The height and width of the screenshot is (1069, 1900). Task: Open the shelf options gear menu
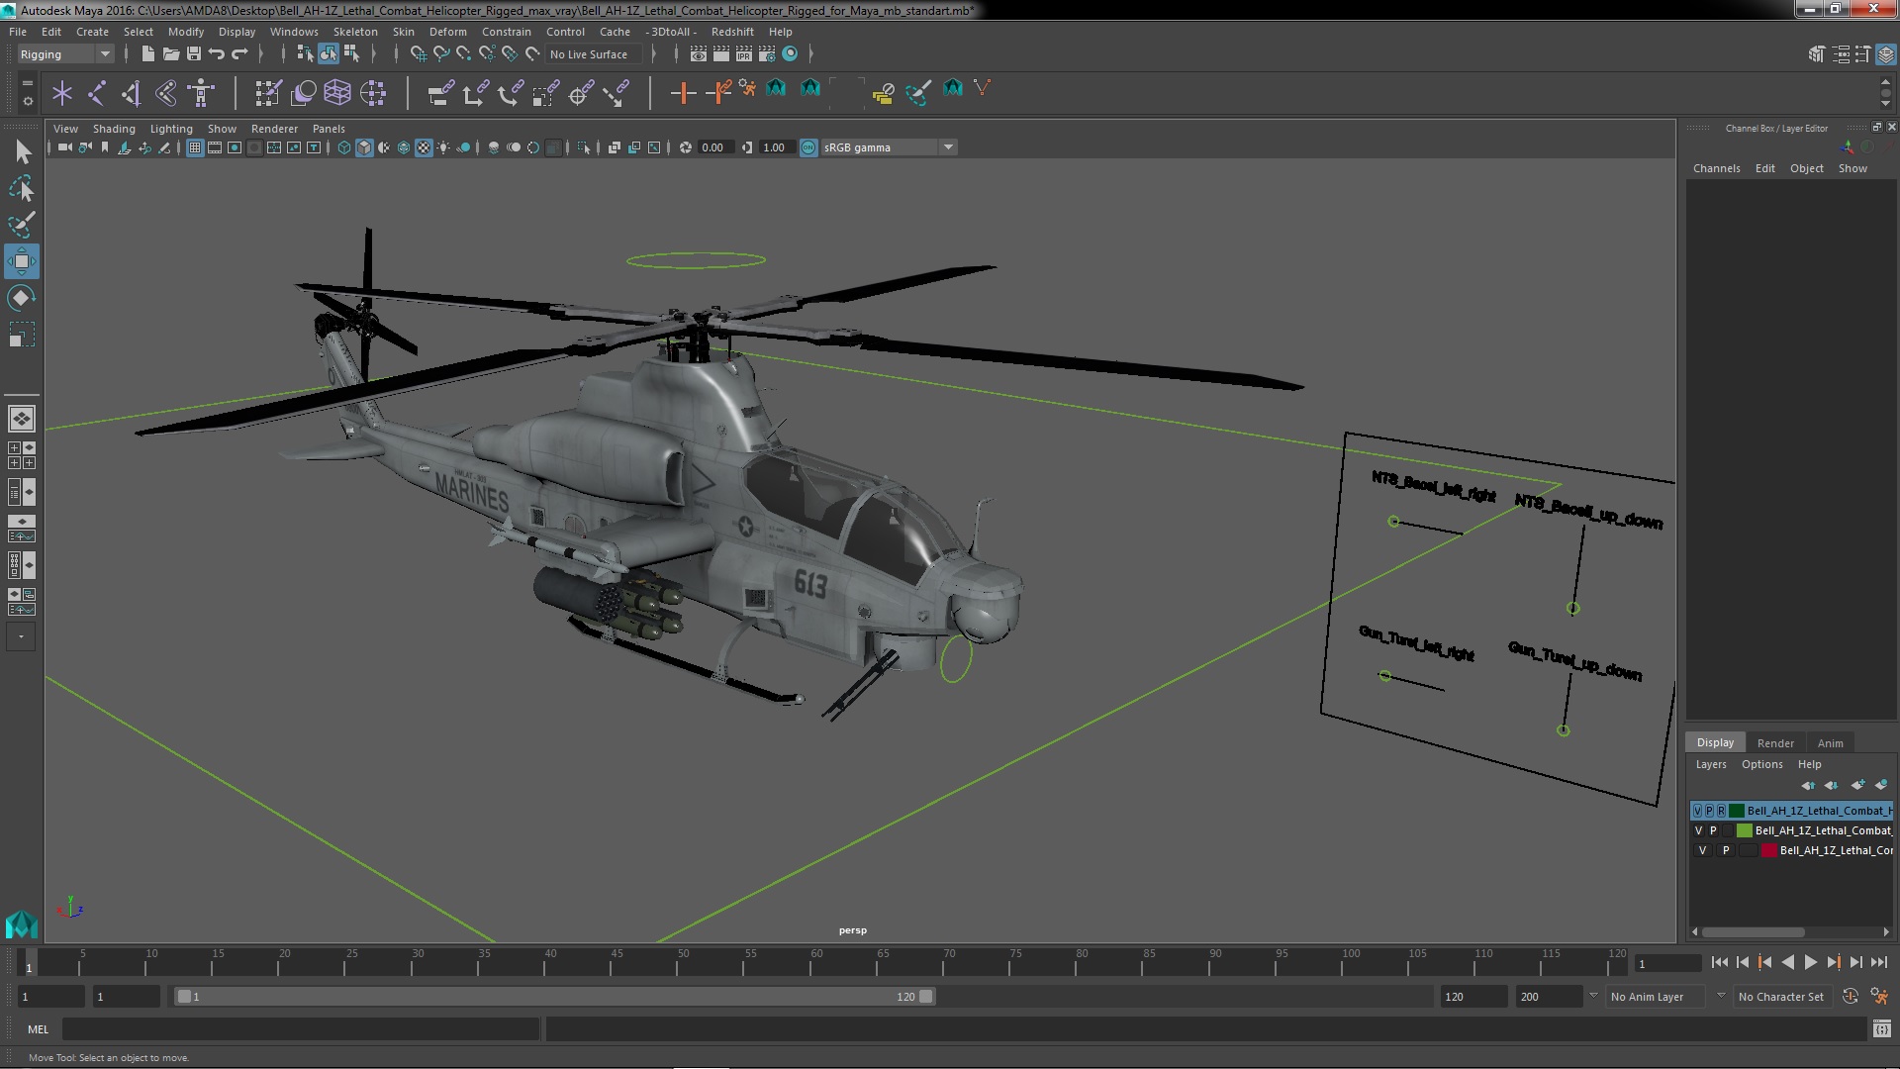(x=27, y=101)
